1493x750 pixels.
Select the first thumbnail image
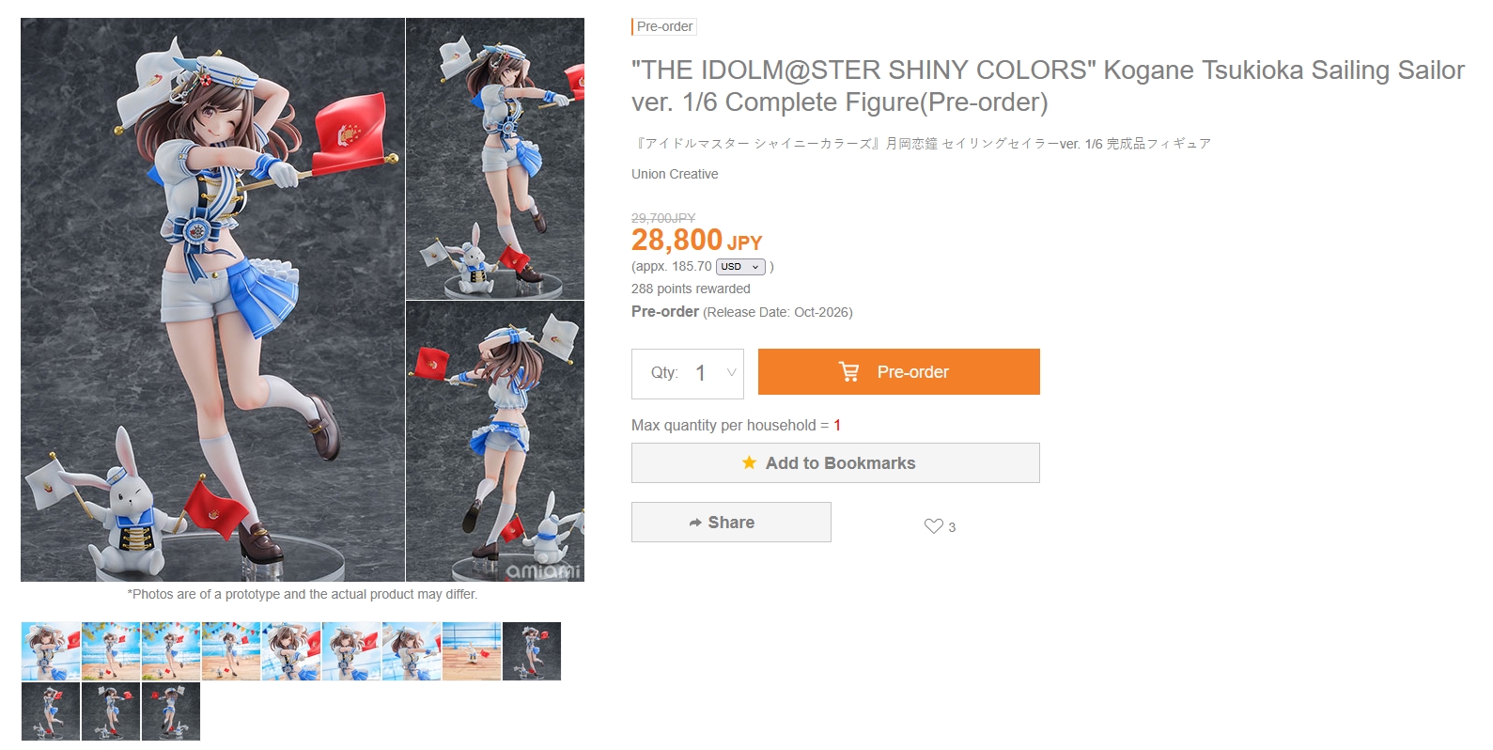tap(51, 651)
